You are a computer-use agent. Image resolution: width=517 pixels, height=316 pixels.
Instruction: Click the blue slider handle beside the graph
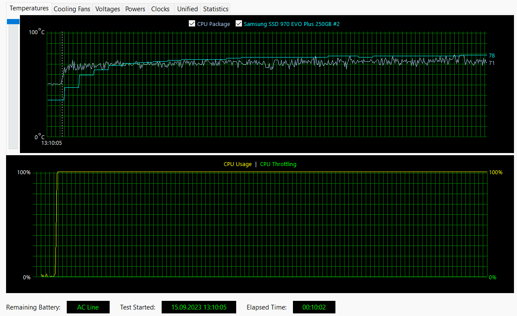tap(13, 21)
